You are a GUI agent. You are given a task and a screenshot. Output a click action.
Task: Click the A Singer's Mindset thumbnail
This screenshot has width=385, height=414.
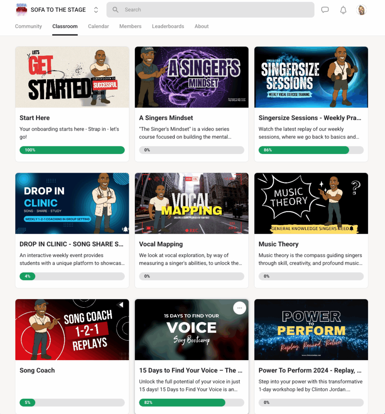tap(191, 77)
